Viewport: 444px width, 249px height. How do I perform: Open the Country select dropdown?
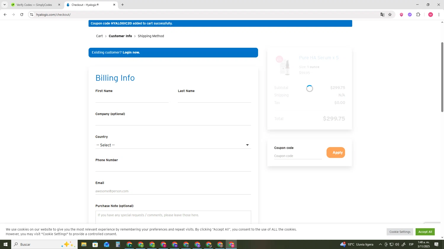(x=173, y=145)
